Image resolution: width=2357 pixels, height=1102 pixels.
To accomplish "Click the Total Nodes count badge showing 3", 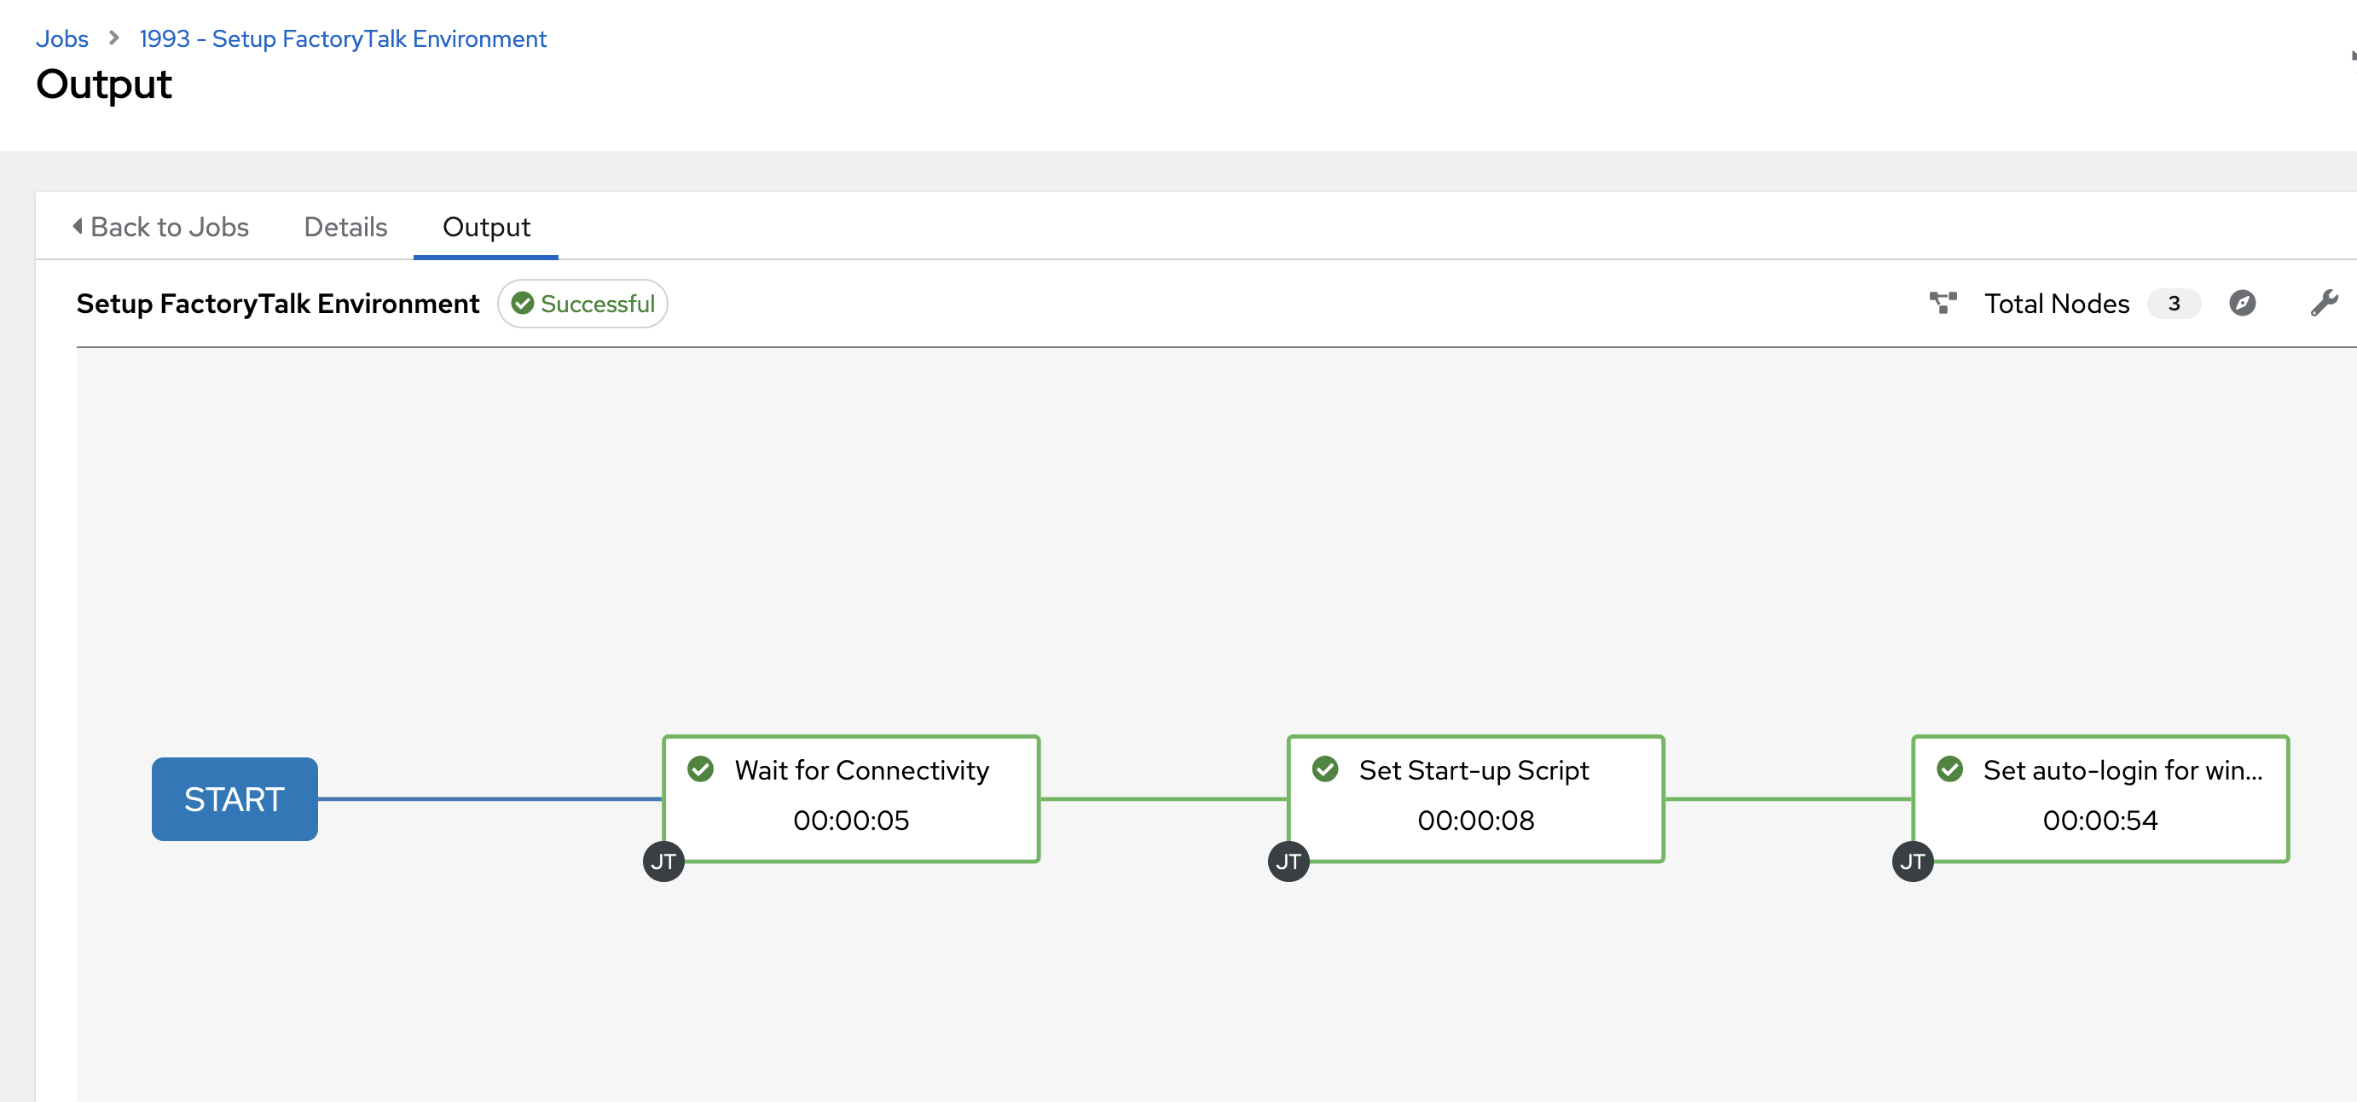I will point(2174,304).
